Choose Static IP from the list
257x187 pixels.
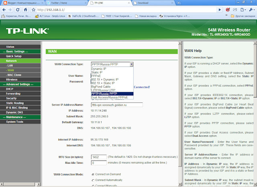tap(112, 72)
